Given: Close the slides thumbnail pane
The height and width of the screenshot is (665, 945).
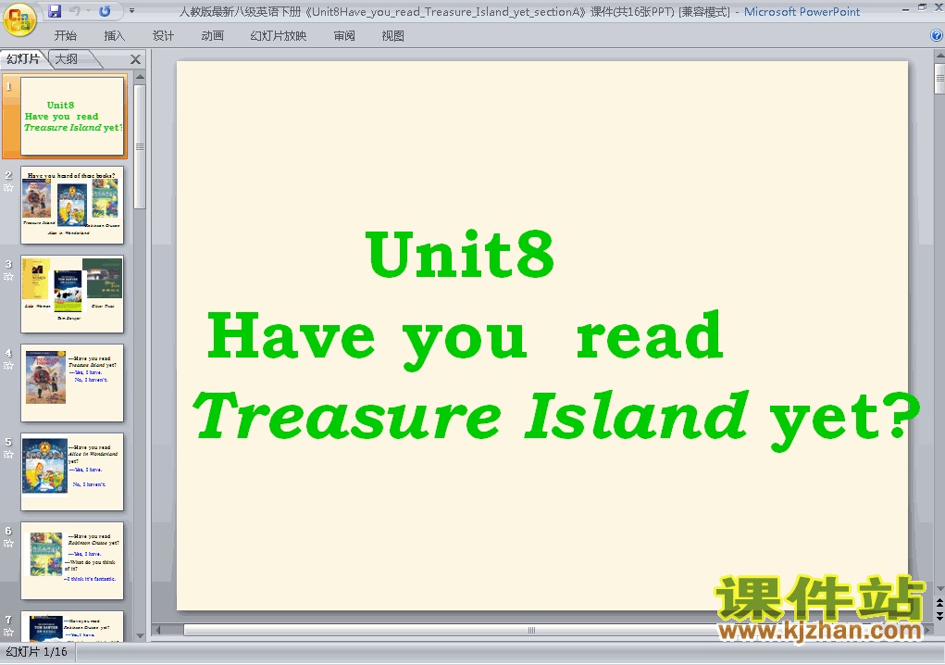Looking at the screenshot, I should 136,59.
